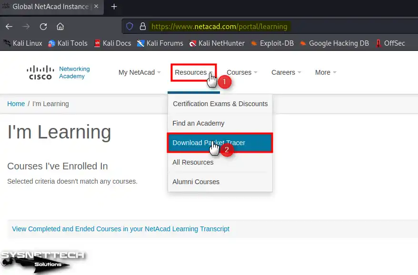Open the Google Hacking DB bookmark
The width and height of the screenshot is (418, 275).
coord(334,43)
